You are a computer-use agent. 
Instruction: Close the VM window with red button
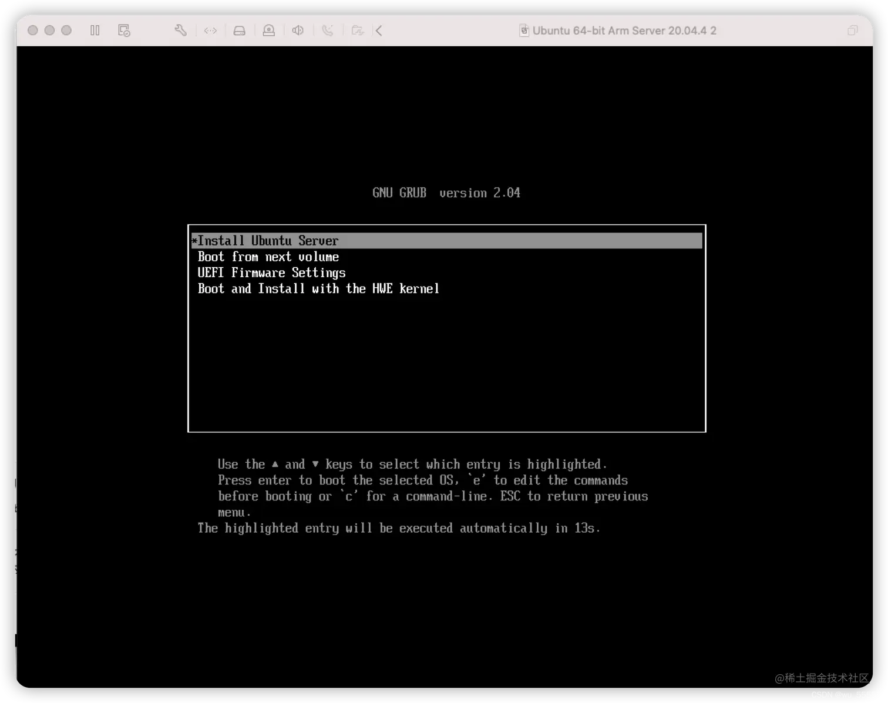point(33,31)
